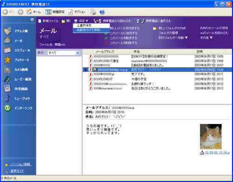Viewport: 233px width, 182px height.
Task: Choose 名前を付けて保存 from the save menu
Action: click(x=91, y=30)
